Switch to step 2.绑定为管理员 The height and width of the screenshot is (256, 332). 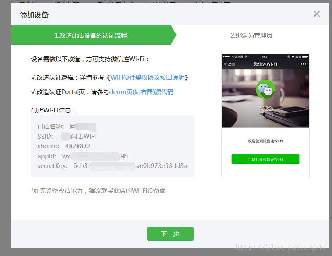point(251,35)
